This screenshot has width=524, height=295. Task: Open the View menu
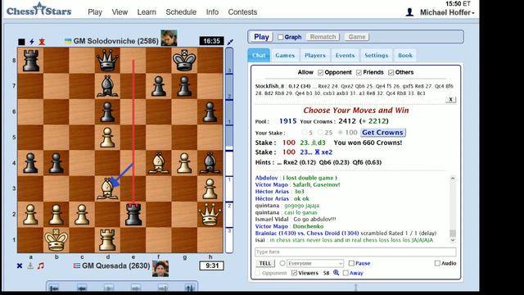tap(120, 12)
